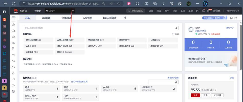Click the 费用中心 link
The height and width of the screenshot is (102, 243).
[x=230, y=28]
